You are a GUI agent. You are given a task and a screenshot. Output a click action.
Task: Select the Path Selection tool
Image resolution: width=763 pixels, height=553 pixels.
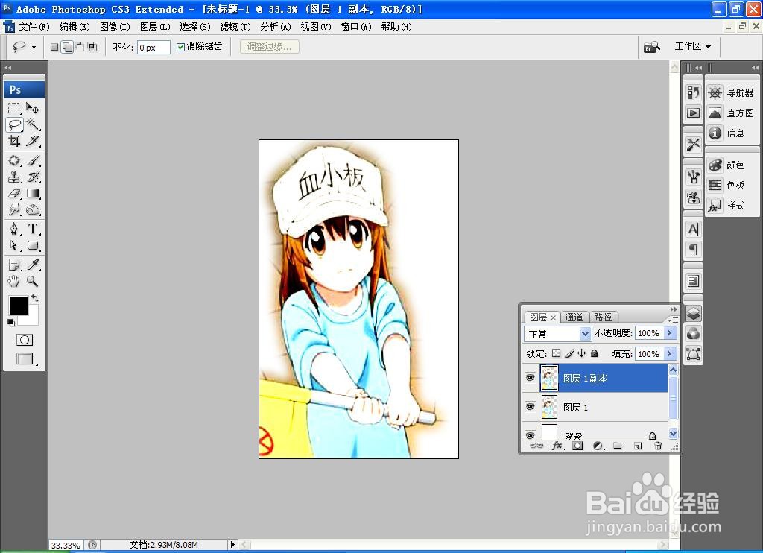[x=14, y=245]
